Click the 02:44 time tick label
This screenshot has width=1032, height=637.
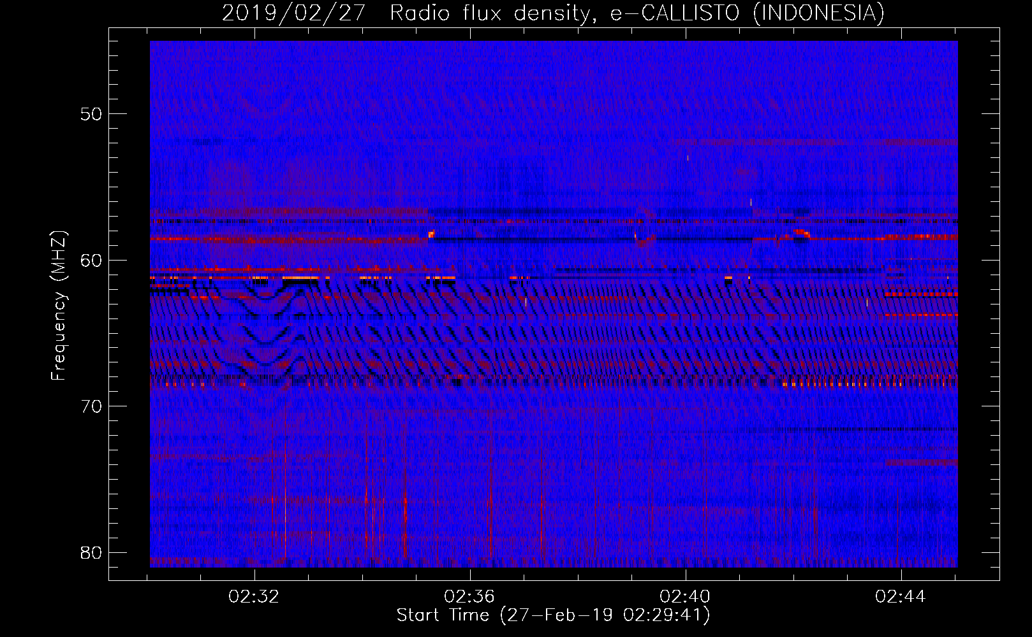tap(901, 597)
